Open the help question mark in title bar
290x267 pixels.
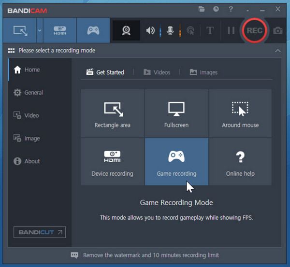(x=231, y=9)
